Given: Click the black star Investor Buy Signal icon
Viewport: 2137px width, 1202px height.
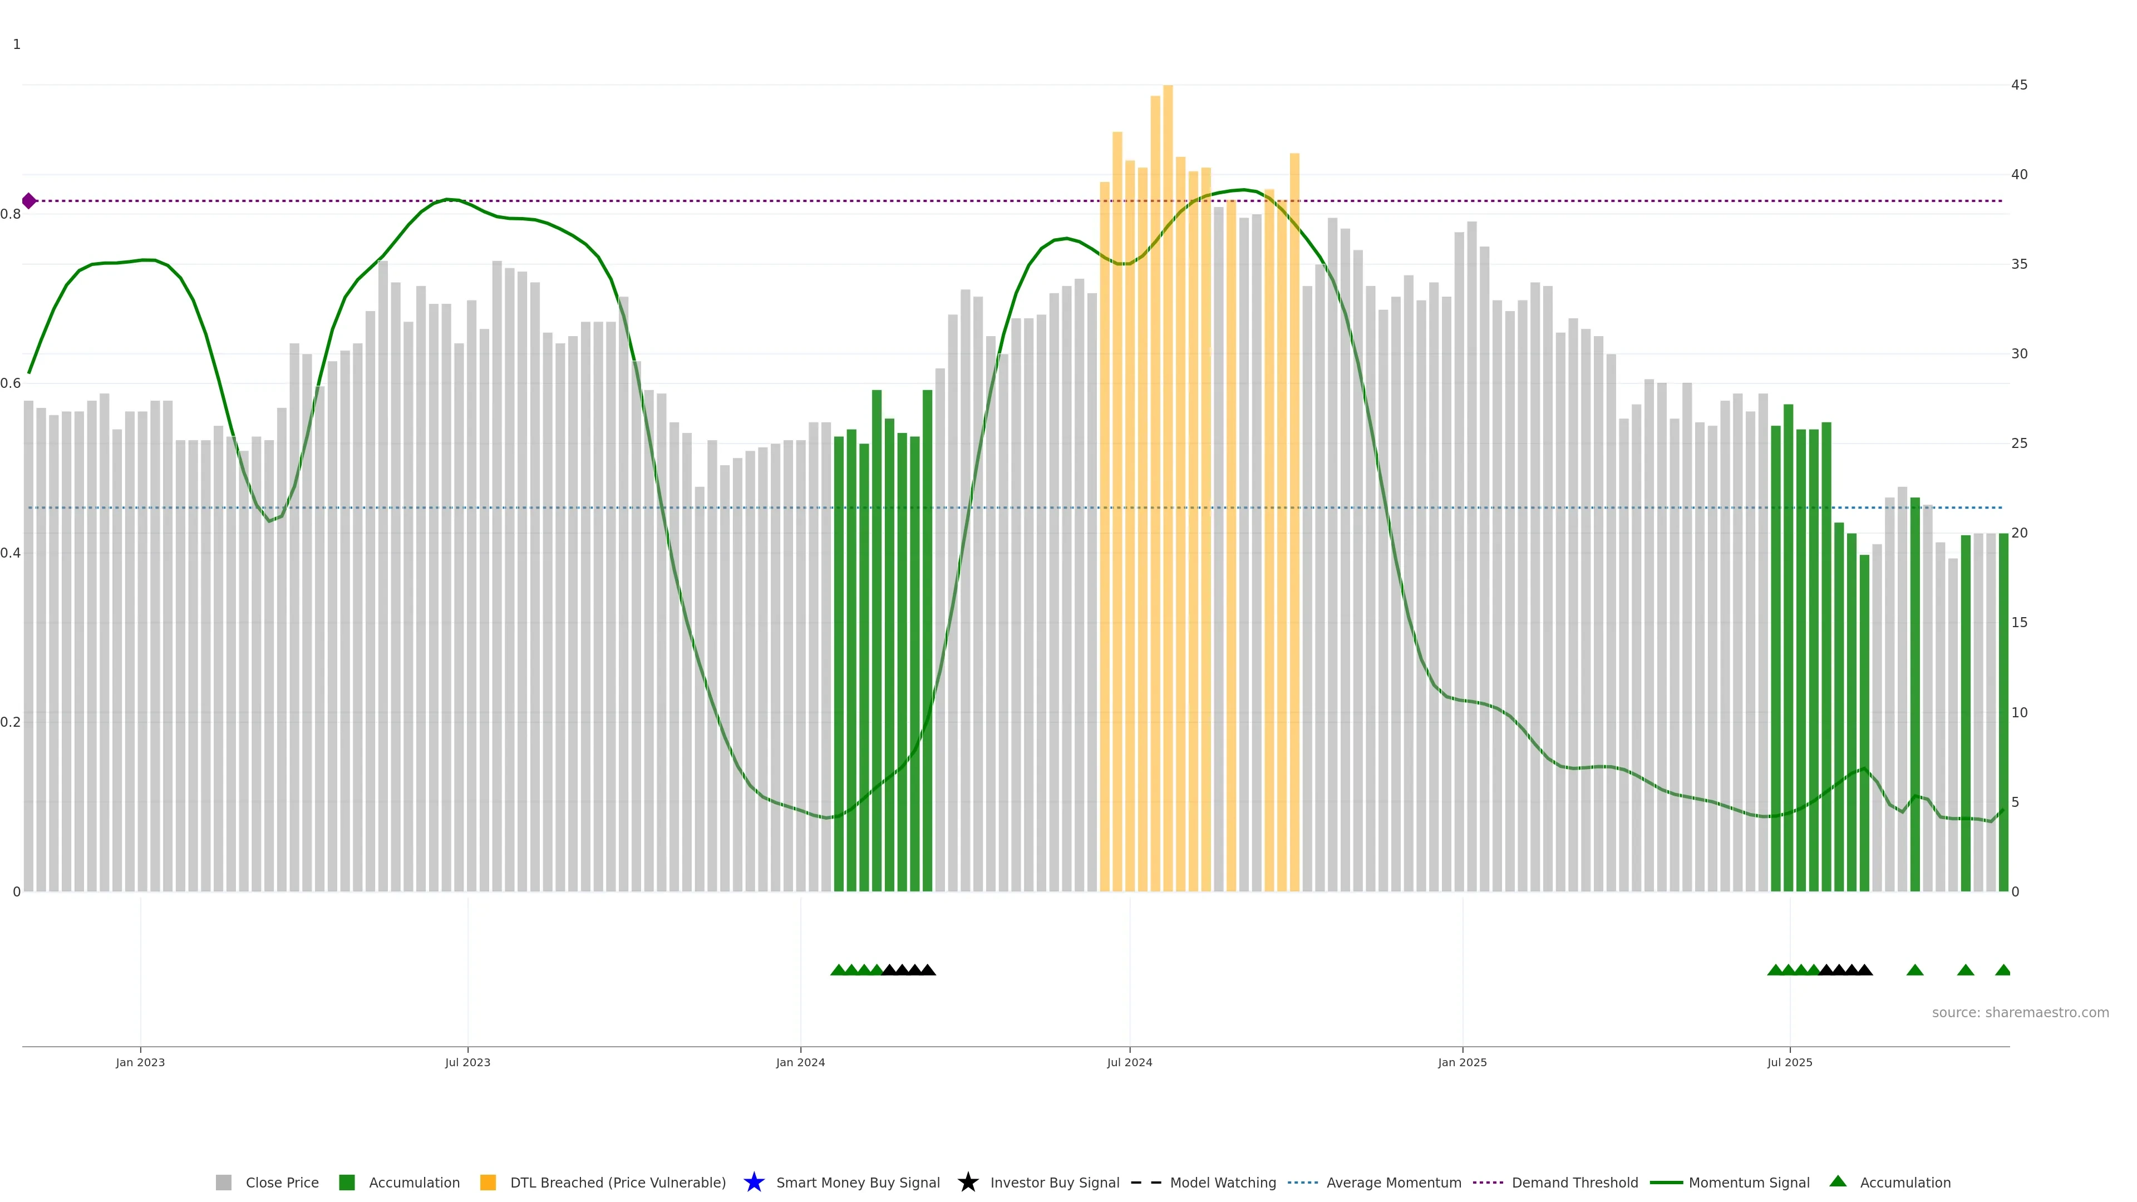Looking at the screenshot, I should tap(967, 1182).
